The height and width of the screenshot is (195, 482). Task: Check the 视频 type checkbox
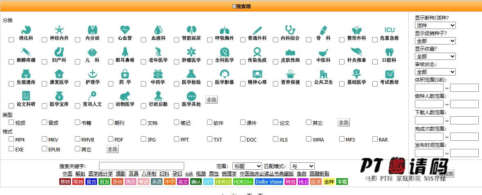coord(11,122)
